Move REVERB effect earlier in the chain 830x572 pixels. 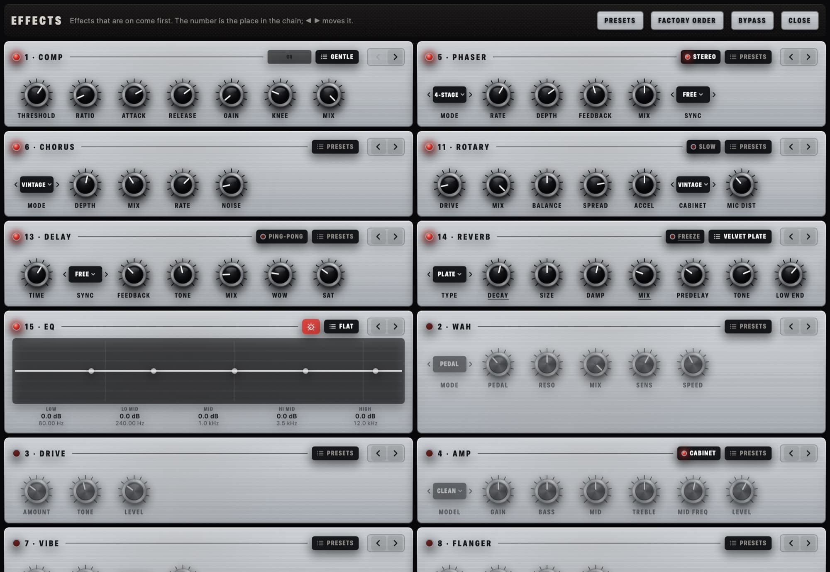[x=791, y=237]
